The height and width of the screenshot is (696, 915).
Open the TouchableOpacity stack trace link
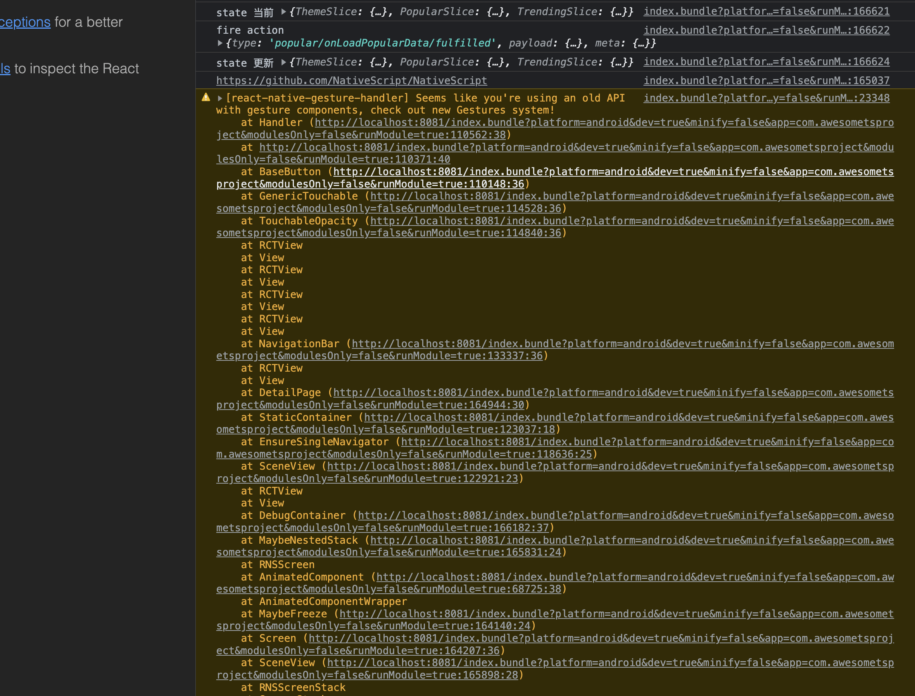tap(631, 221)
